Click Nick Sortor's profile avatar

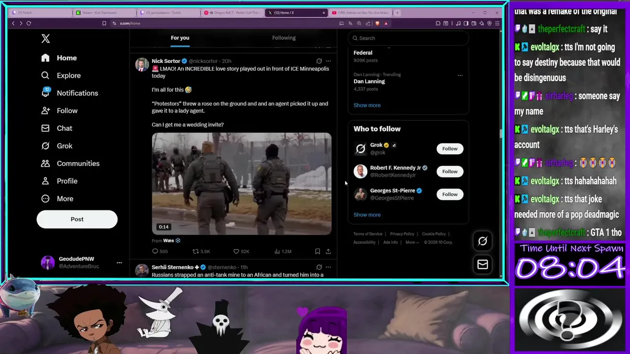tap(142, 64)
